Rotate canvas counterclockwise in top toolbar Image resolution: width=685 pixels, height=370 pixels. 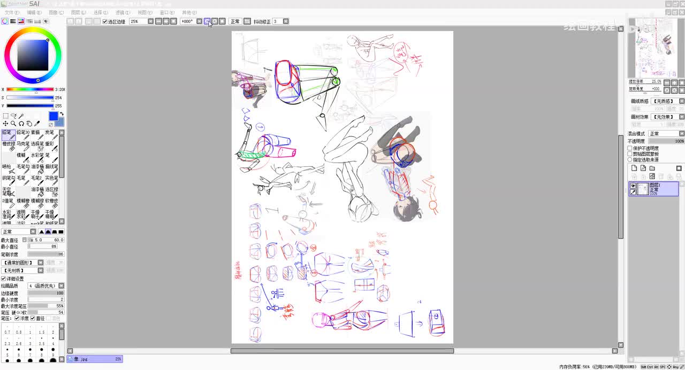point(207,21)
